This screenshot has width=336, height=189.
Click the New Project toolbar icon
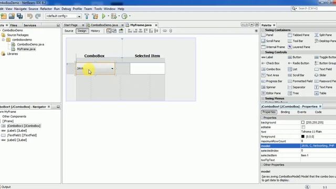point(4,16)
